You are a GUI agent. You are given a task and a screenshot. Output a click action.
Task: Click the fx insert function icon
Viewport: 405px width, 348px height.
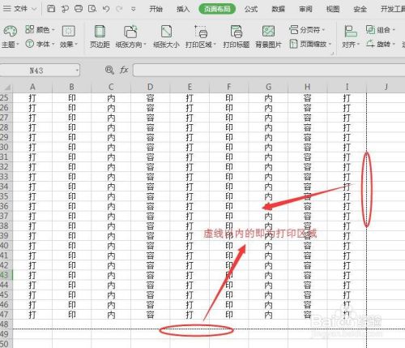point(124,71)
